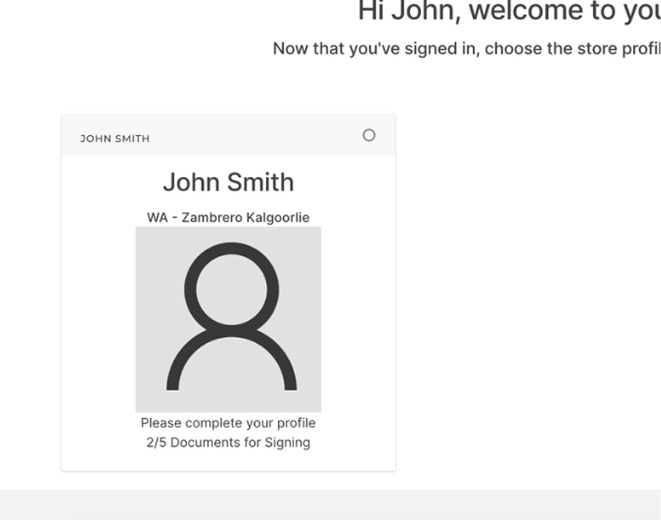Click the gray footer bar at page bottom
The image size is (661, 520).
pos(330,504)
